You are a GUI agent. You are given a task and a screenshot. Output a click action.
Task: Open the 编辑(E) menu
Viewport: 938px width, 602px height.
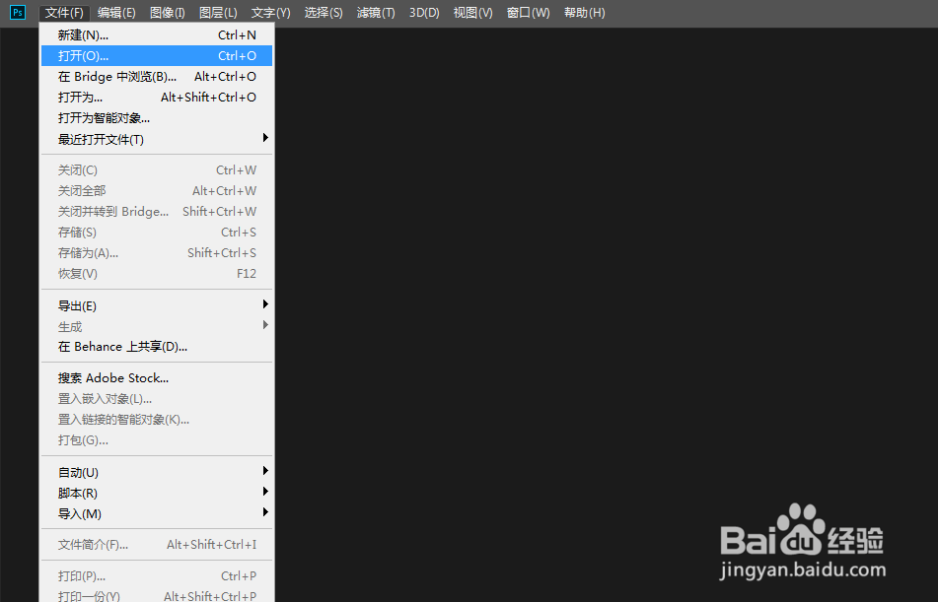[116, 13]
